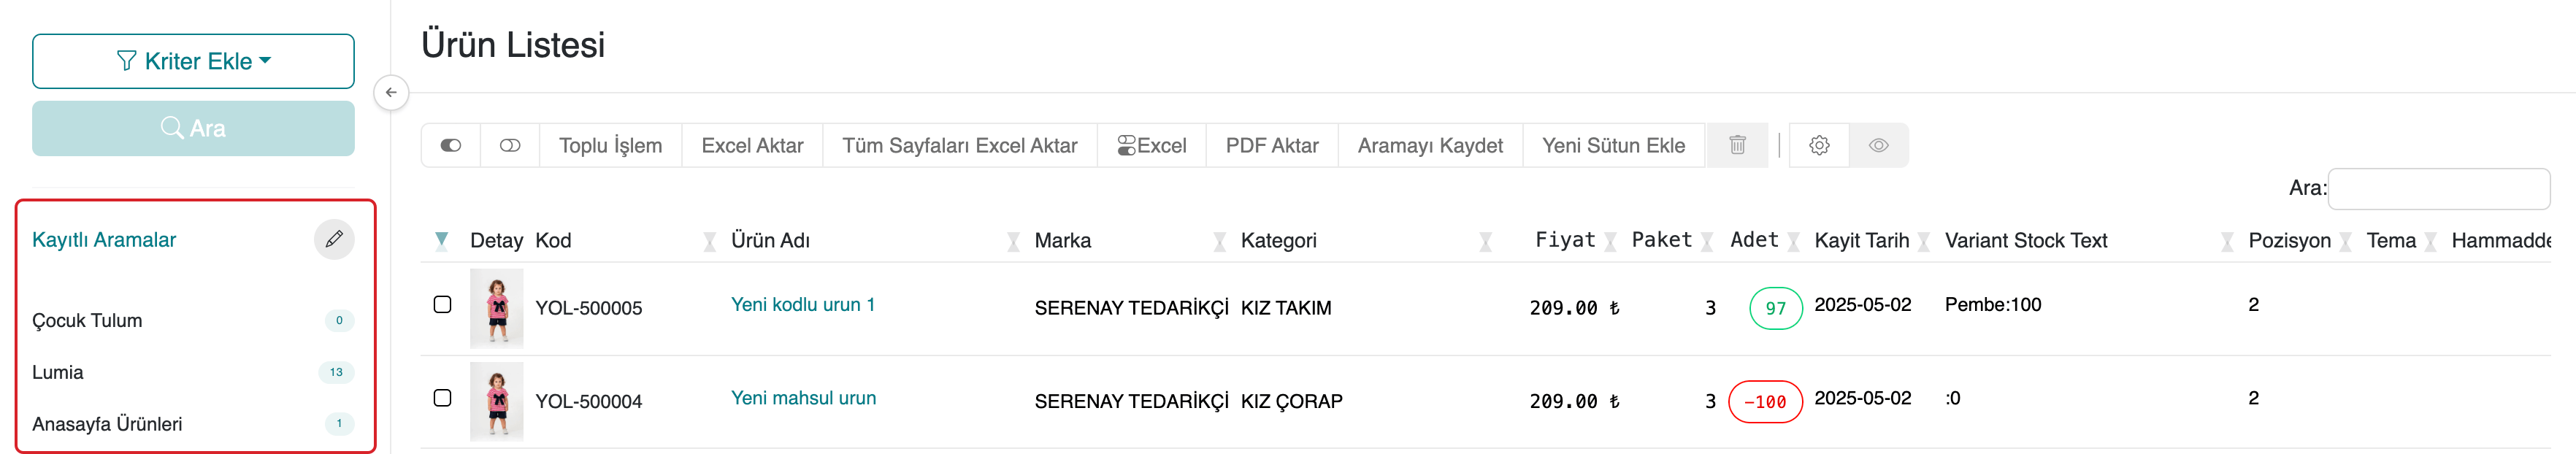
Task: Click the PDF Aktar button
Action: [x=1271, y=145]
